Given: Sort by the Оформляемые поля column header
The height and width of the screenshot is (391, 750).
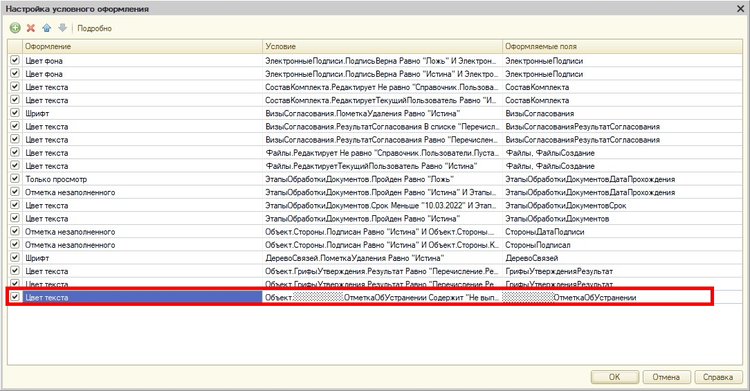Looking at the screenshot, I should 622,46.
